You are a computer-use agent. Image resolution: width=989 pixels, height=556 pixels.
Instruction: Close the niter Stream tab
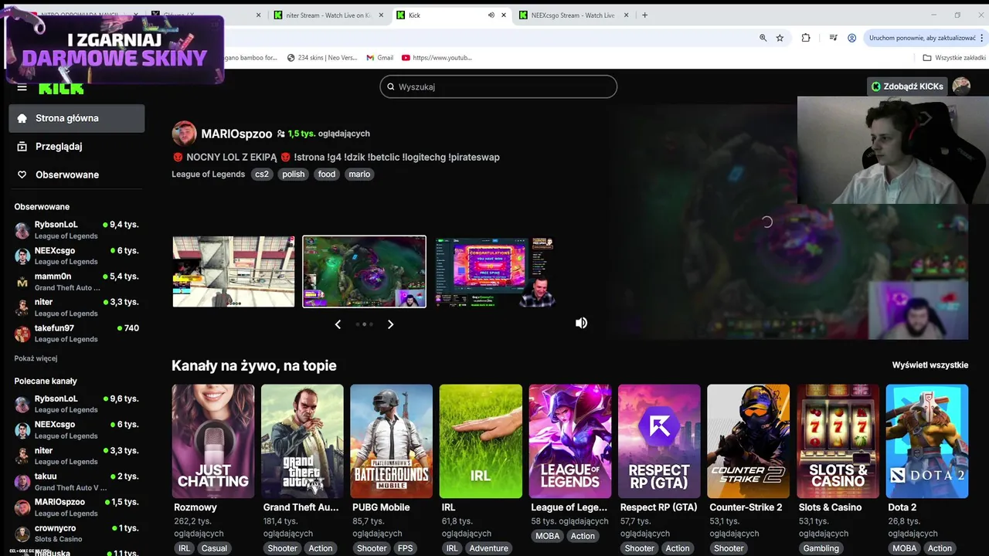[381, 15]
